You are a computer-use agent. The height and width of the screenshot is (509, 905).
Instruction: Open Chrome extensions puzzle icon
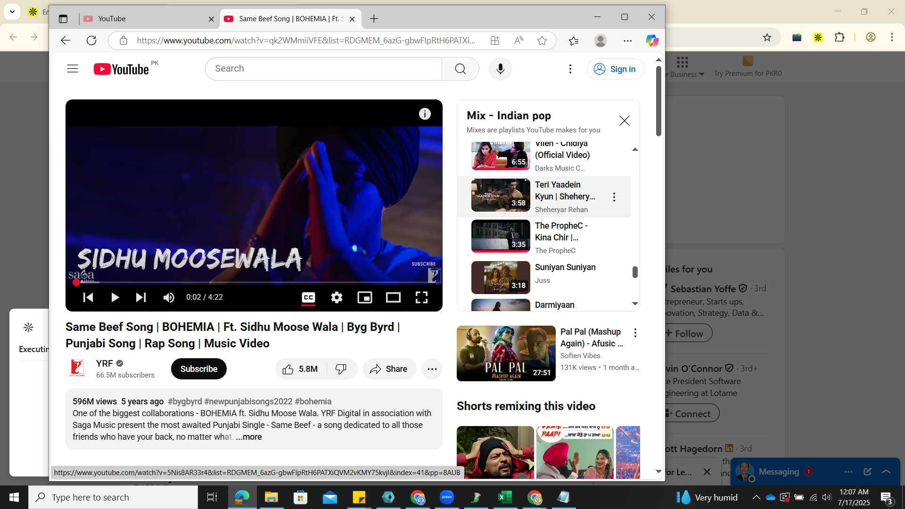pyautogui.click(x=839, y=37)
